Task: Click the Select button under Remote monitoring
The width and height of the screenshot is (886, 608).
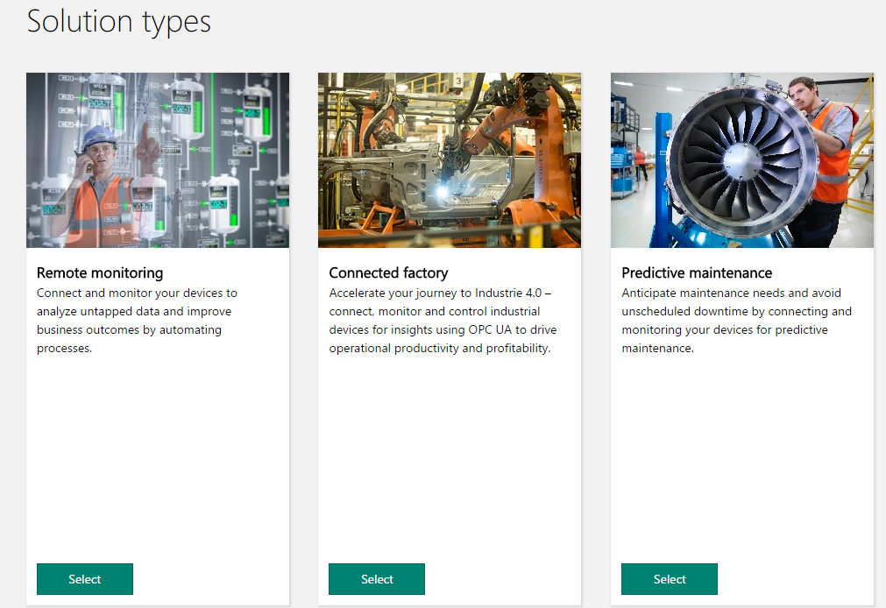Action: pyautogui.click(x=85, y=579)
